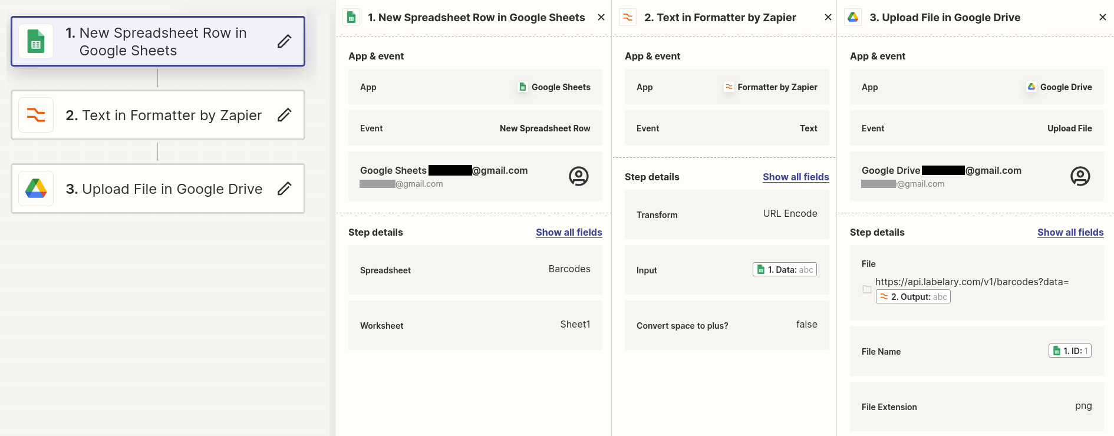The width and height of the screenshot is (1114, 436).
Task: Click the folder icon in File field
Action: pyautogui.click(x=867, y=289)
